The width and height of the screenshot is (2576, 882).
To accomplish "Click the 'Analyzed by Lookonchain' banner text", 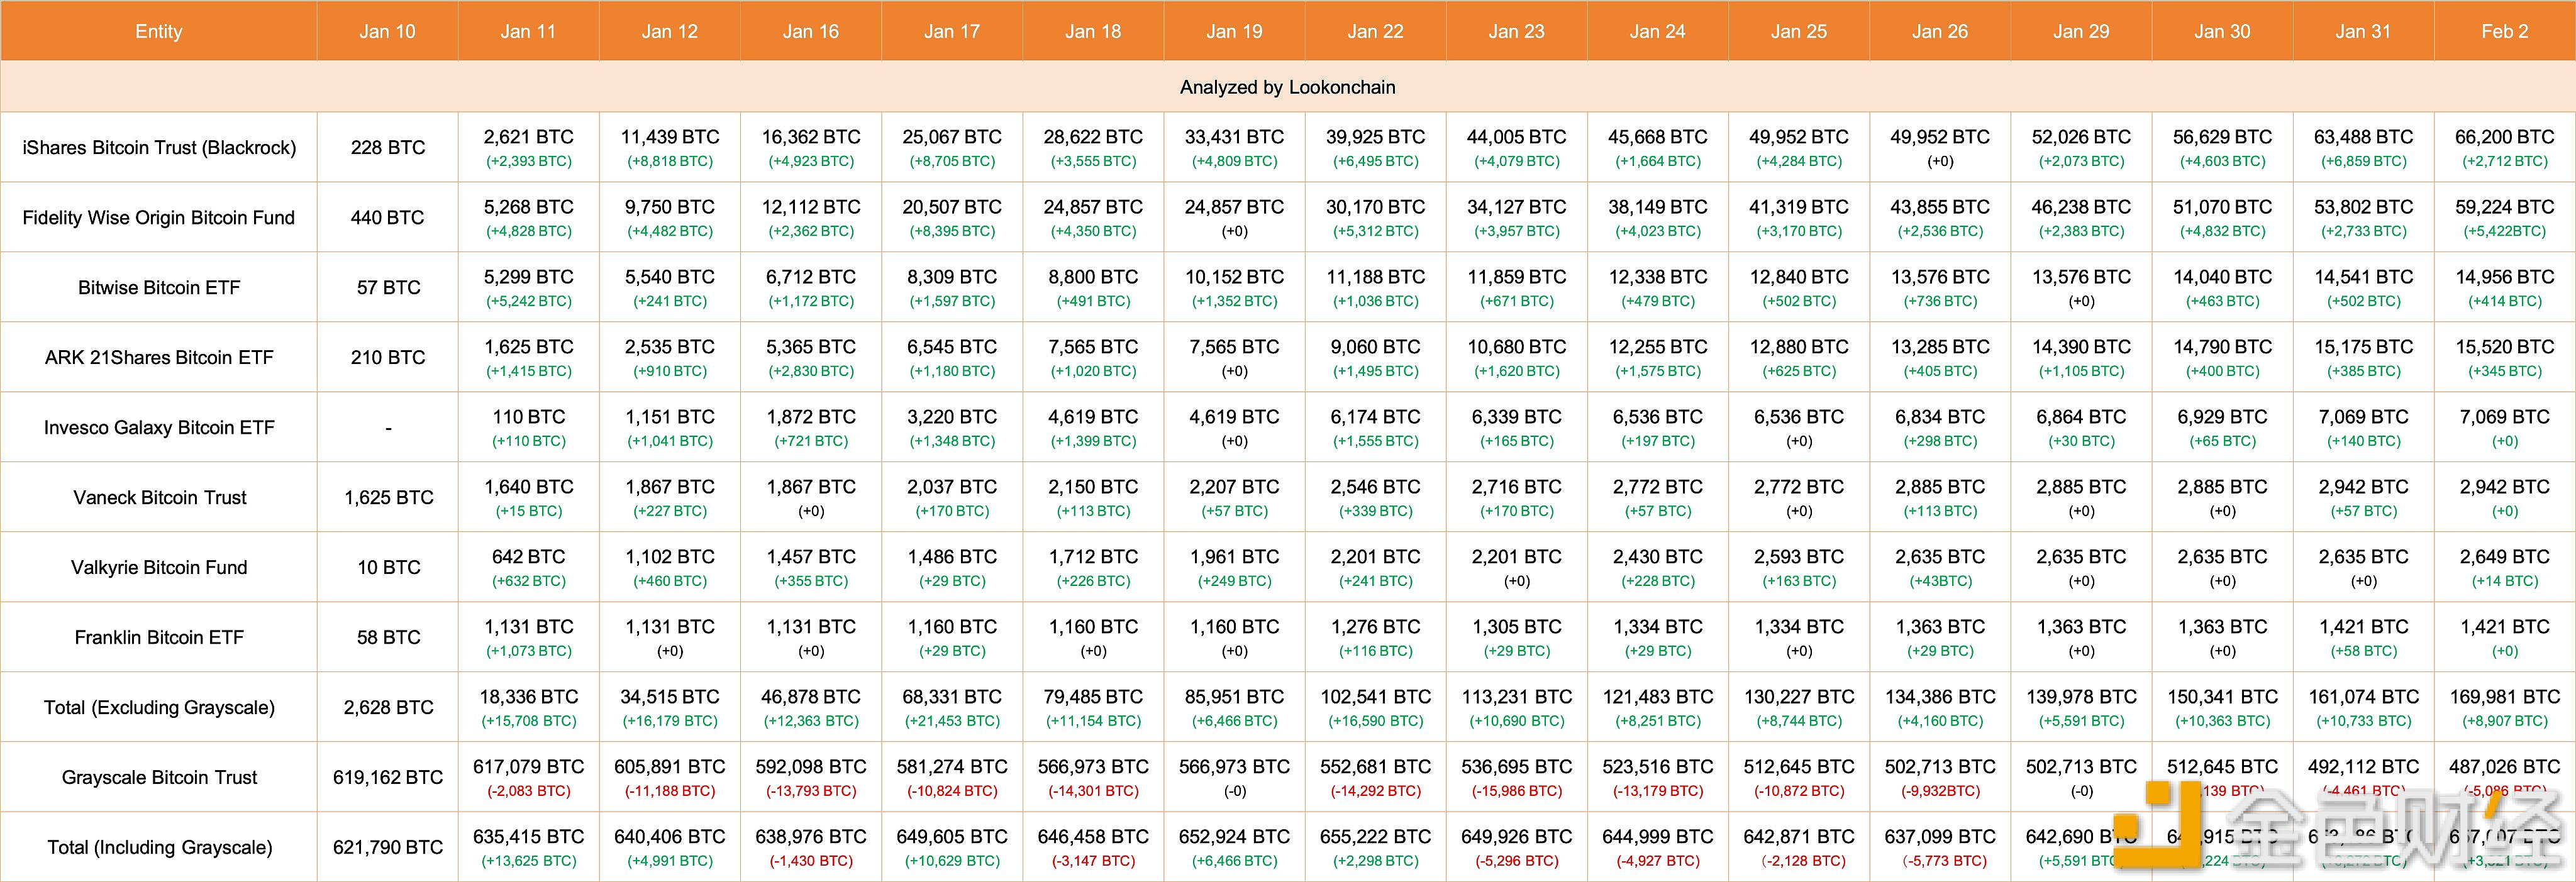I will click(1288, 87).
